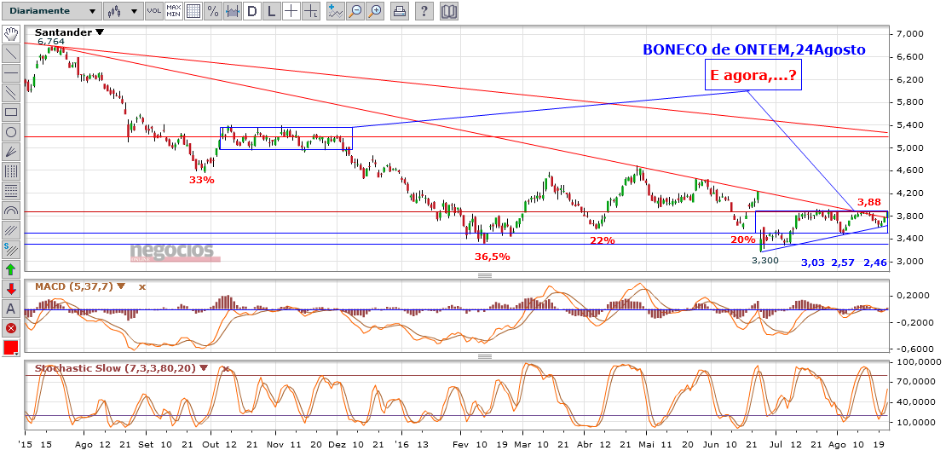Remove the MACD indicator with x
The image size is (946, 456).
(x=142, y=287)
